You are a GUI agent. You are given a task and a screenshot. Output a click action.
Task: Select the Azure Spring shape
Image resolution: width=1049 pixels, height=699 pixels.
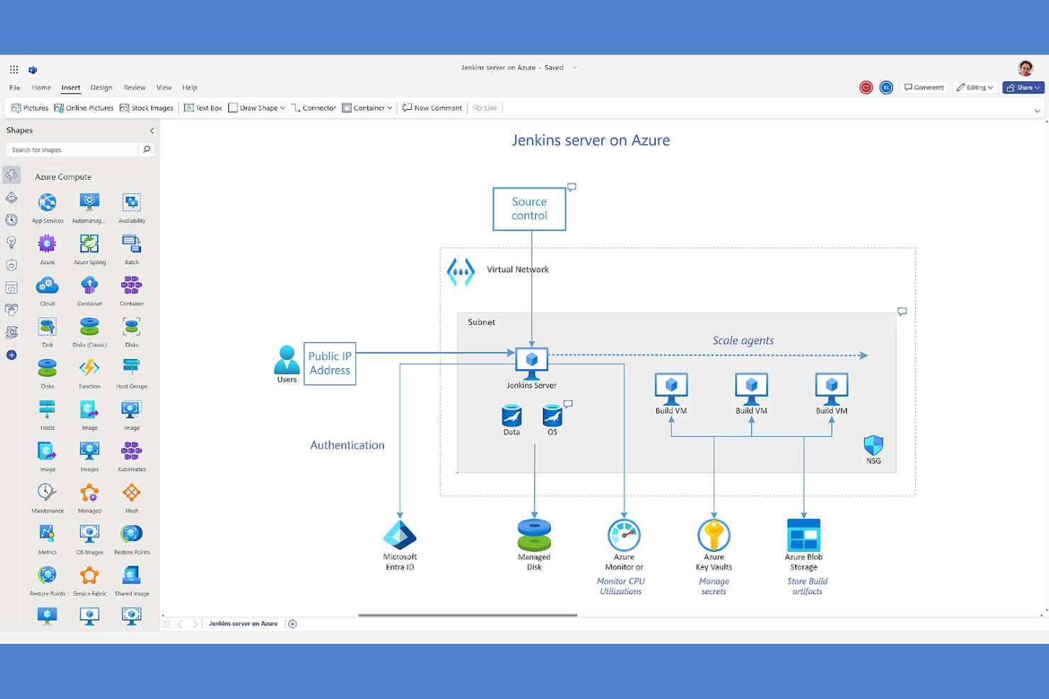pos(89,244)
